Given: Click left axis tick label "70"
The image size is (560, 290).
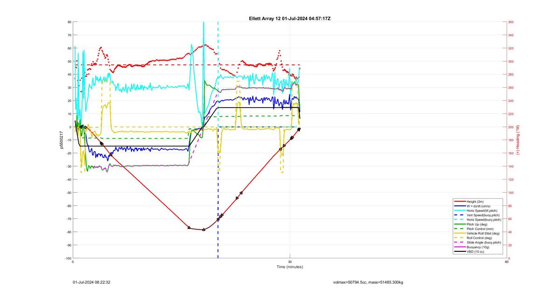Looking at the screenshot, I should [69, 35].
